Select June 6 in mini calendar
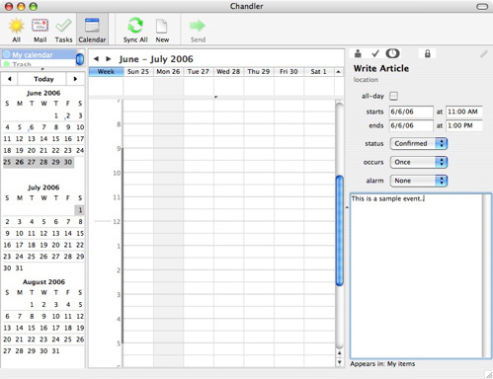The image size is (493, 379). pos(32,127)
